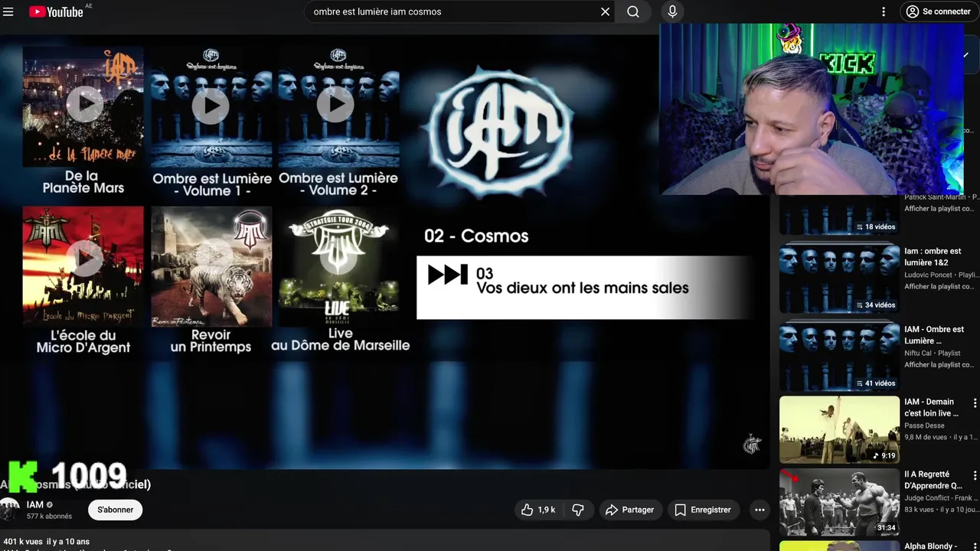Screen dimensions: 980x551
Task: Click the 02 - Cosmos track title
Action: [x=476, y=236]
